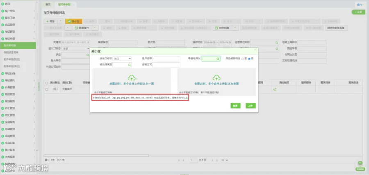
Task: Click the 单证预录 sidebar circle icon
Action: (x=2, y=32)
